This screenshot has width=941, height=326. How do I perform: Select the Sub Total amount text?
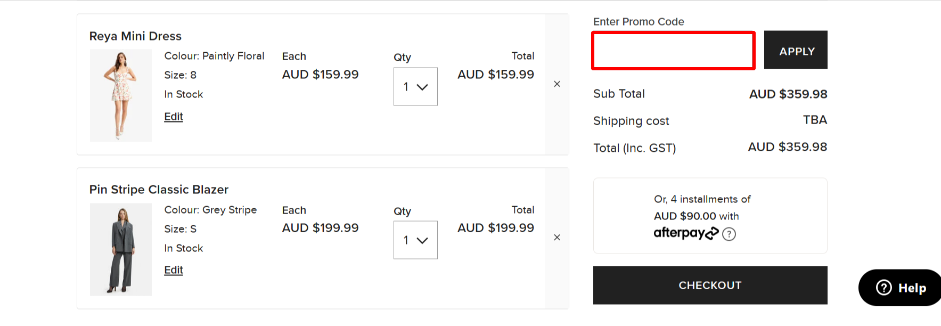click(x=788, y=94)
